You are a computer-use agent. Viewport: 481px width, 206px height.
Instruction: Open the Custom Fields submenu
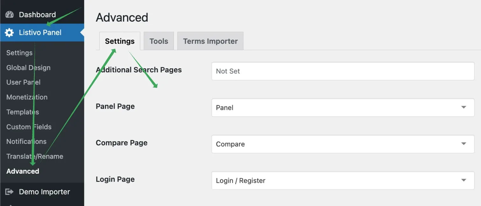(x=29, y=127)
